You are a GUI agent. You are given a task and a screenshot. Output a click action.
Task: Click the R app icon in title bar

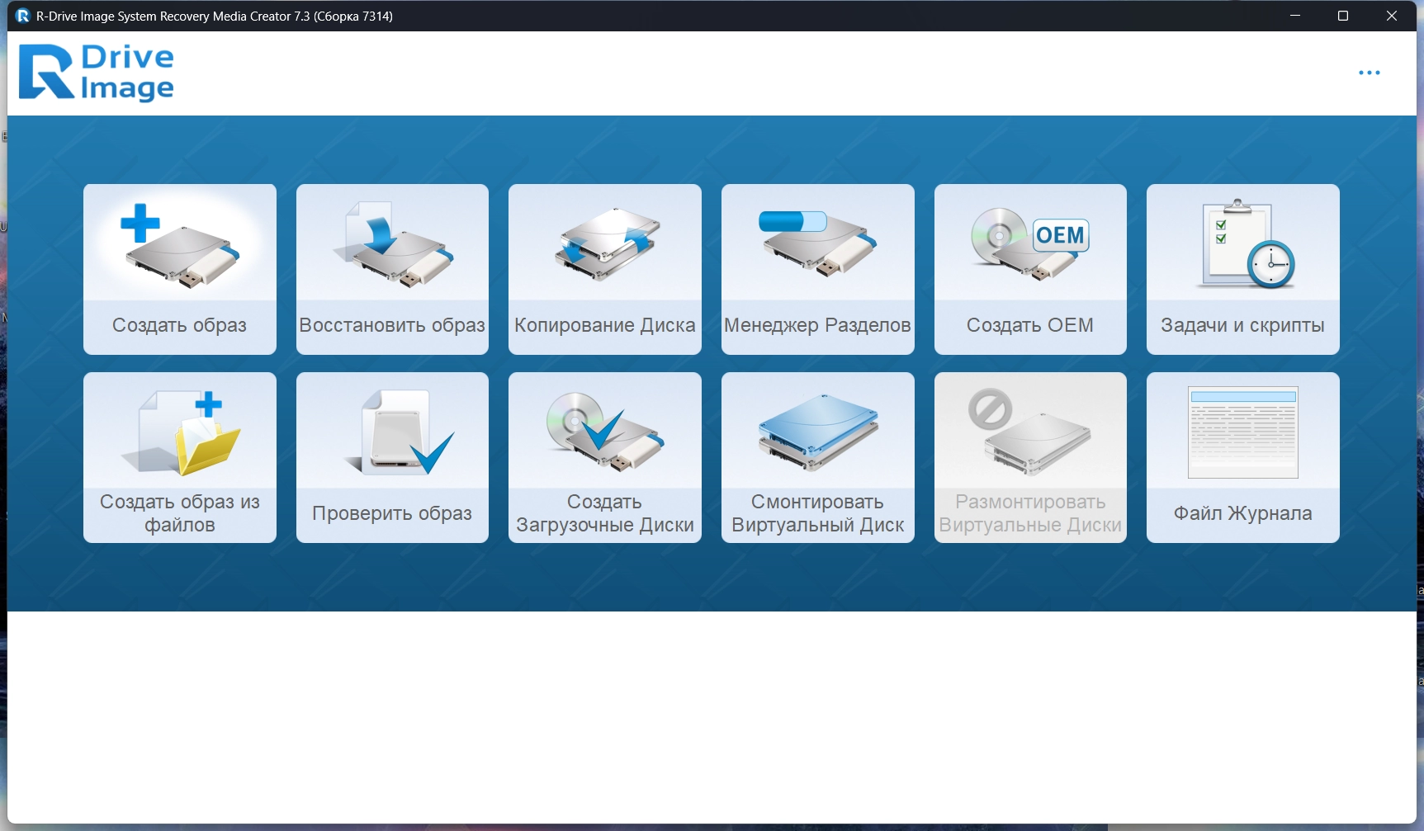pyautogui.click(x=23, y=16)
